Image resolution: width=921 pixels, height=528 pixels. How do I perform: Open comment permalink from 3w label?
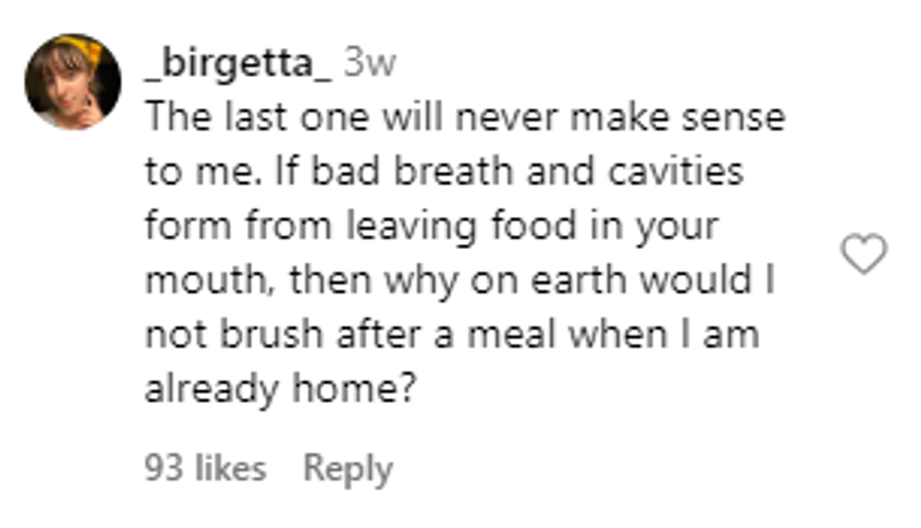(369, 64)
